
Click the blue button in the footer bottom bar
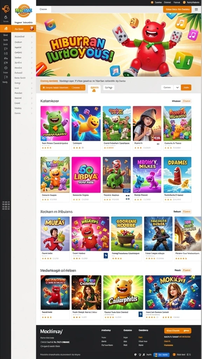coord(161,354)
